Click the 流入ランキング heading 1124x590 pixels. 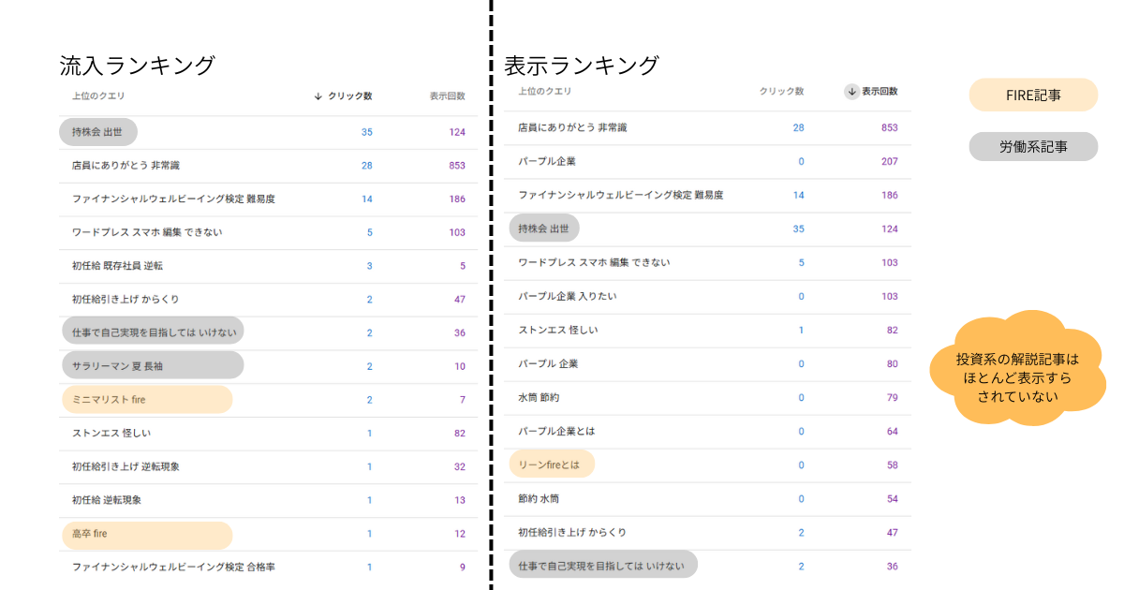(138, 66)
